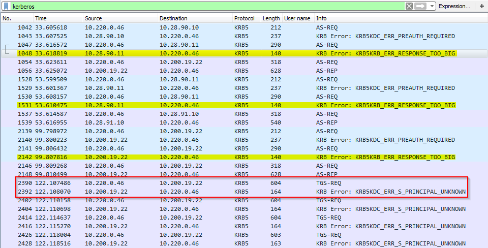488x248 pixels.
Task: Open the Expression… filter builder
Action: pos(454,6)
